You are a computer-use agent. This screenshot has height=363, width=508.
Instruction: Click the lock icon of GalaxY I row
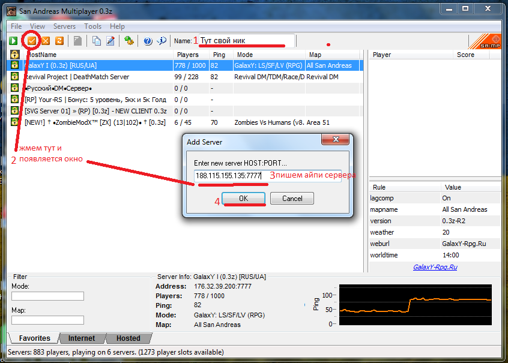14,65
